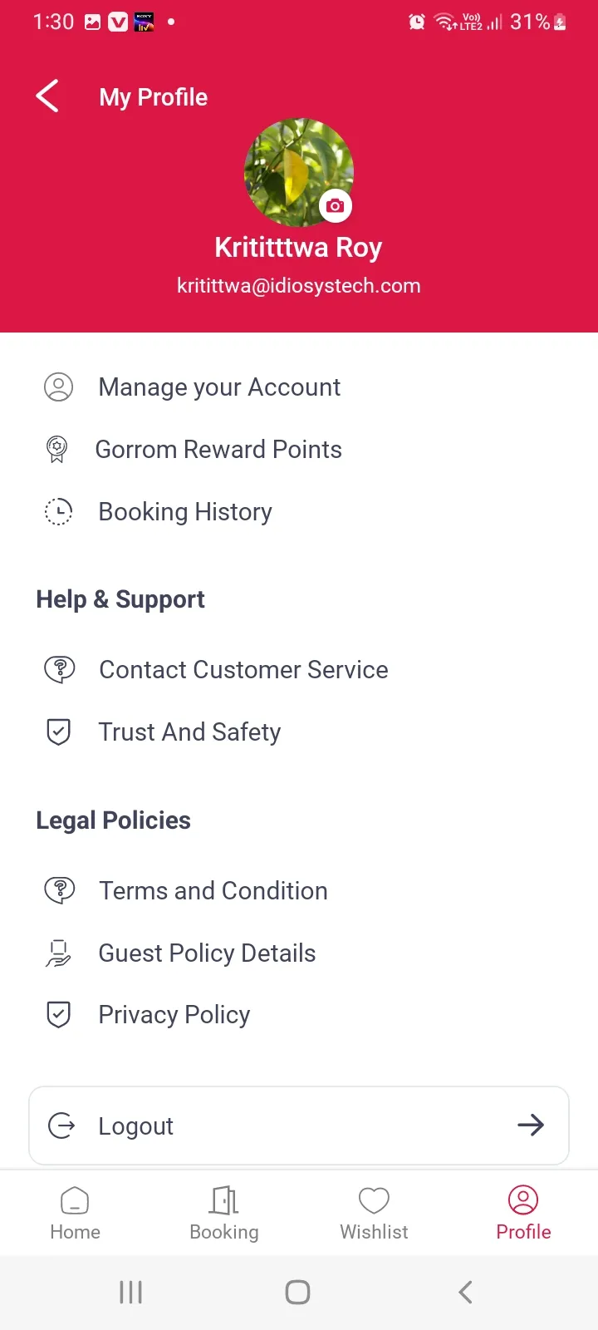Image resolution: width=598 pixels, height=1330 pixels.
Task: Tap the back arrow beside My Profile
Action: tap(47, 96)
